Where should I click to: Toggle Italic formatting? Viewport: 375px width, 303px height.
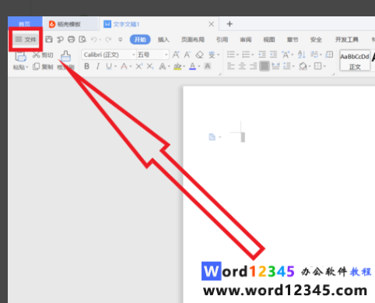98,66
